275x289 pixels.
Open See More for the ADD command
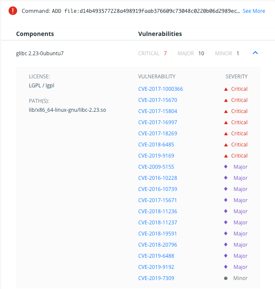pos(254,11)
